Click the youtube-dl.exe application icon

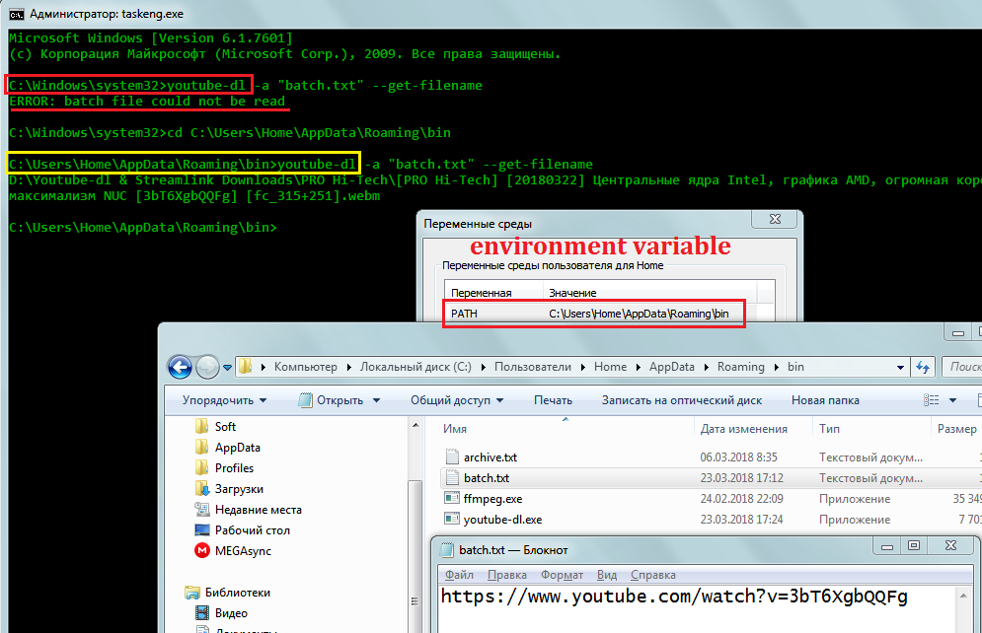(452, 519)
